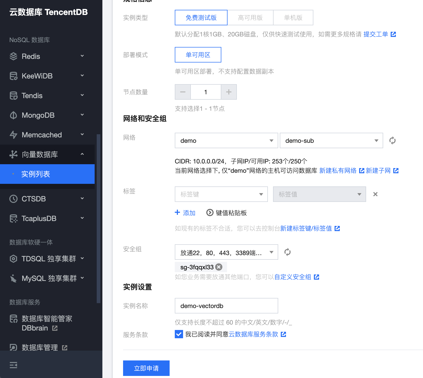The image size is (423, 378).
Task: Expand the KeeWiDB menu
Action: pos(82,76)
